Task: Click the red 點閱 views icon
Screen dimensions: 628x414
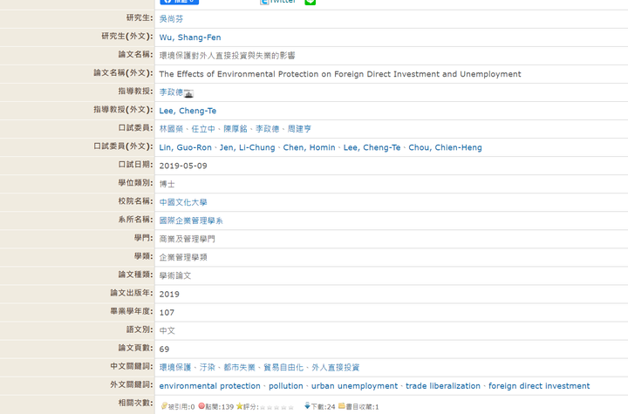Action: pyautogui.click(x=201, y=406)
